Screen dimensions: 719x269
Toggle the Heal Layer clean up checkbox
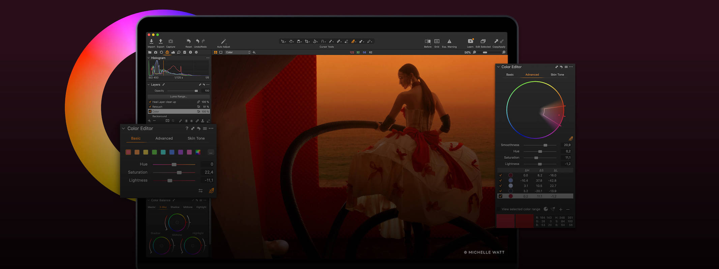[x=150, y=102]
